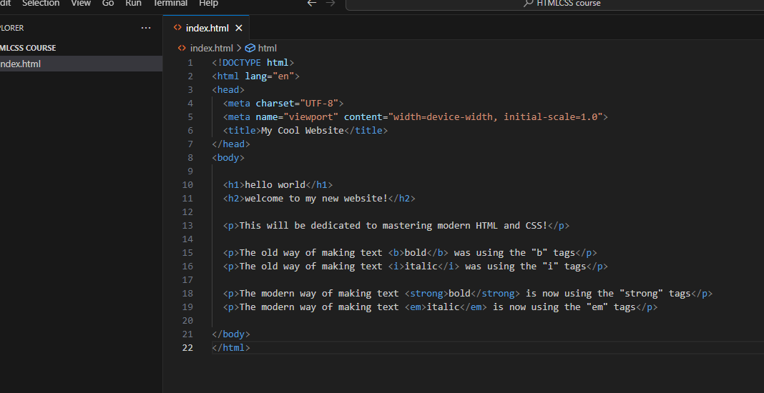Open the Selection menu
The image size is (764, 393).
click(x=41, y=4)
